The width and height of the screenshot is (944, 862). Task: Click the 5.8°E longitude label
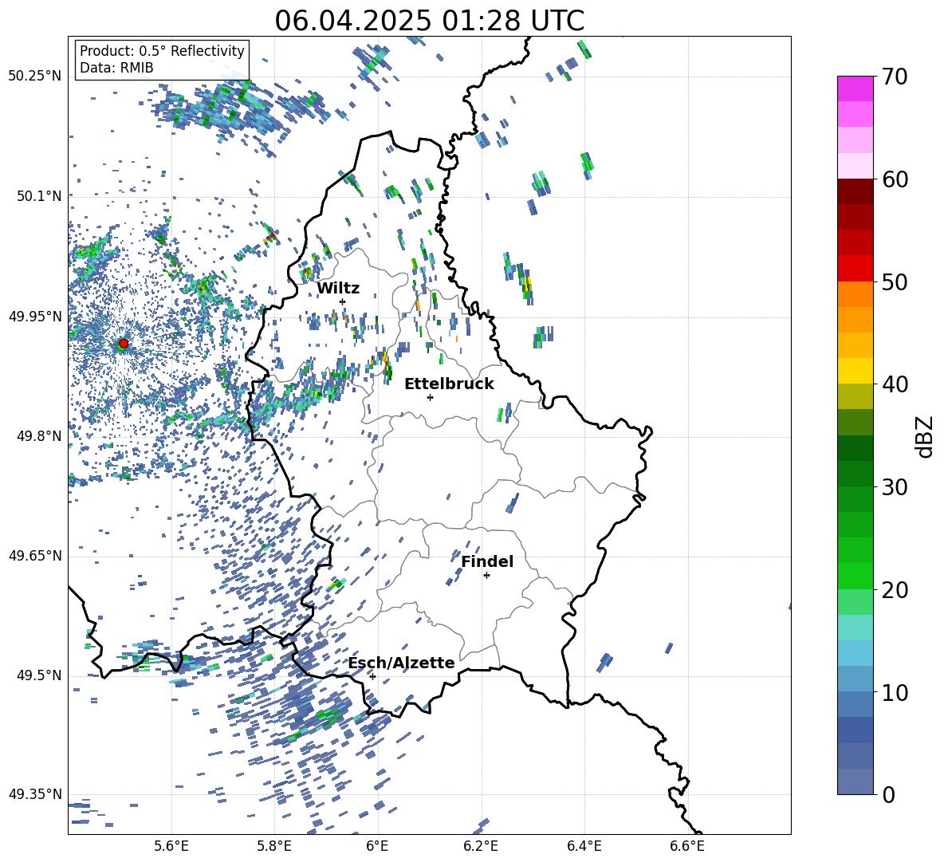tap(274, 846)
